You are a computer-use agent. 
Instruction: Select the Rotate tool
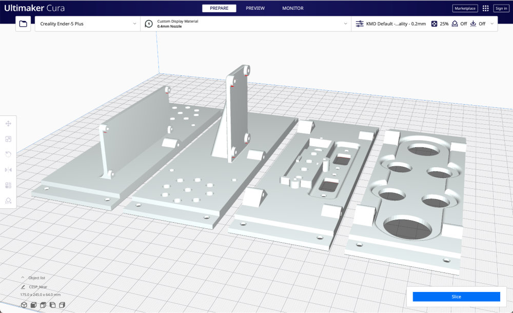8,154
